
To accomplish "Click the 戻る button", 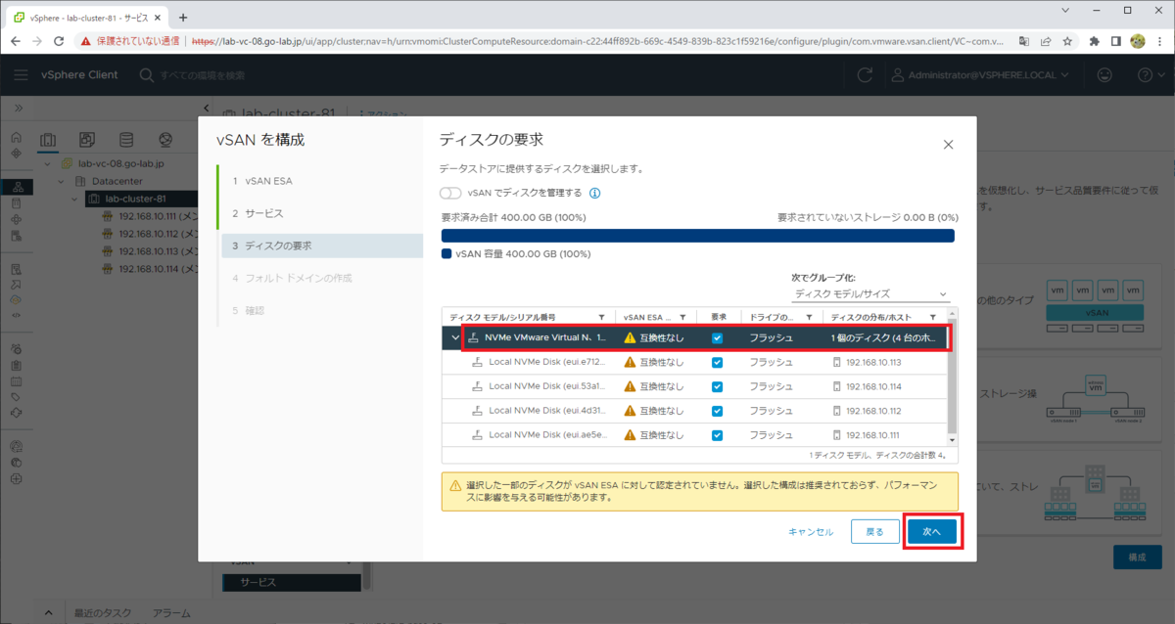I will pyautogui.click(x=874, y=531).
